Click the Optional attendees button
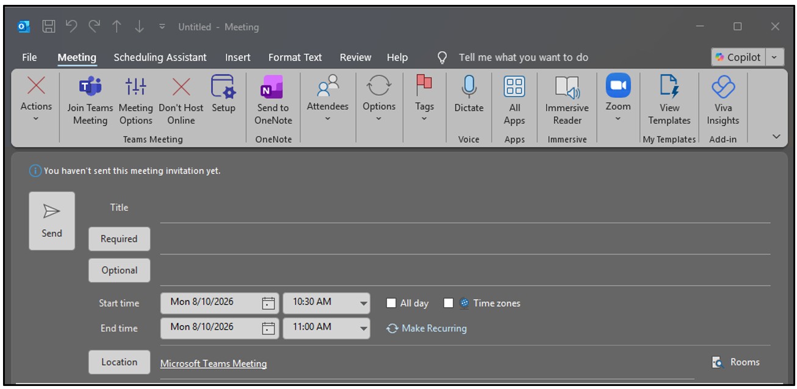Viewport: 797px width, 389px height. coord(119,270)
